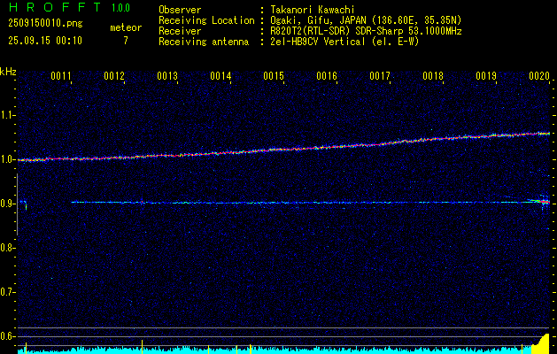557x354 pixels.
Task: Click the red drifting carrier trace
Action: point(284,149)
